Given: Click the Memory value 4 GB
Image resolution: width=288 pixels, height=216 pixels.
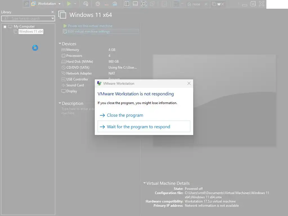Looking at the screenshot, I should pyautogui.click(x=112, y=50).
